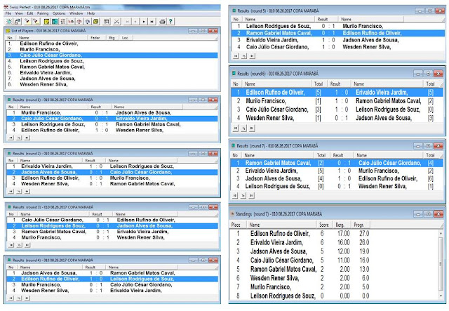Click the toolbar last-round arrow
The width and height of the screenshot is (449, 311).
pyautogui.click(x=152, y=21)
